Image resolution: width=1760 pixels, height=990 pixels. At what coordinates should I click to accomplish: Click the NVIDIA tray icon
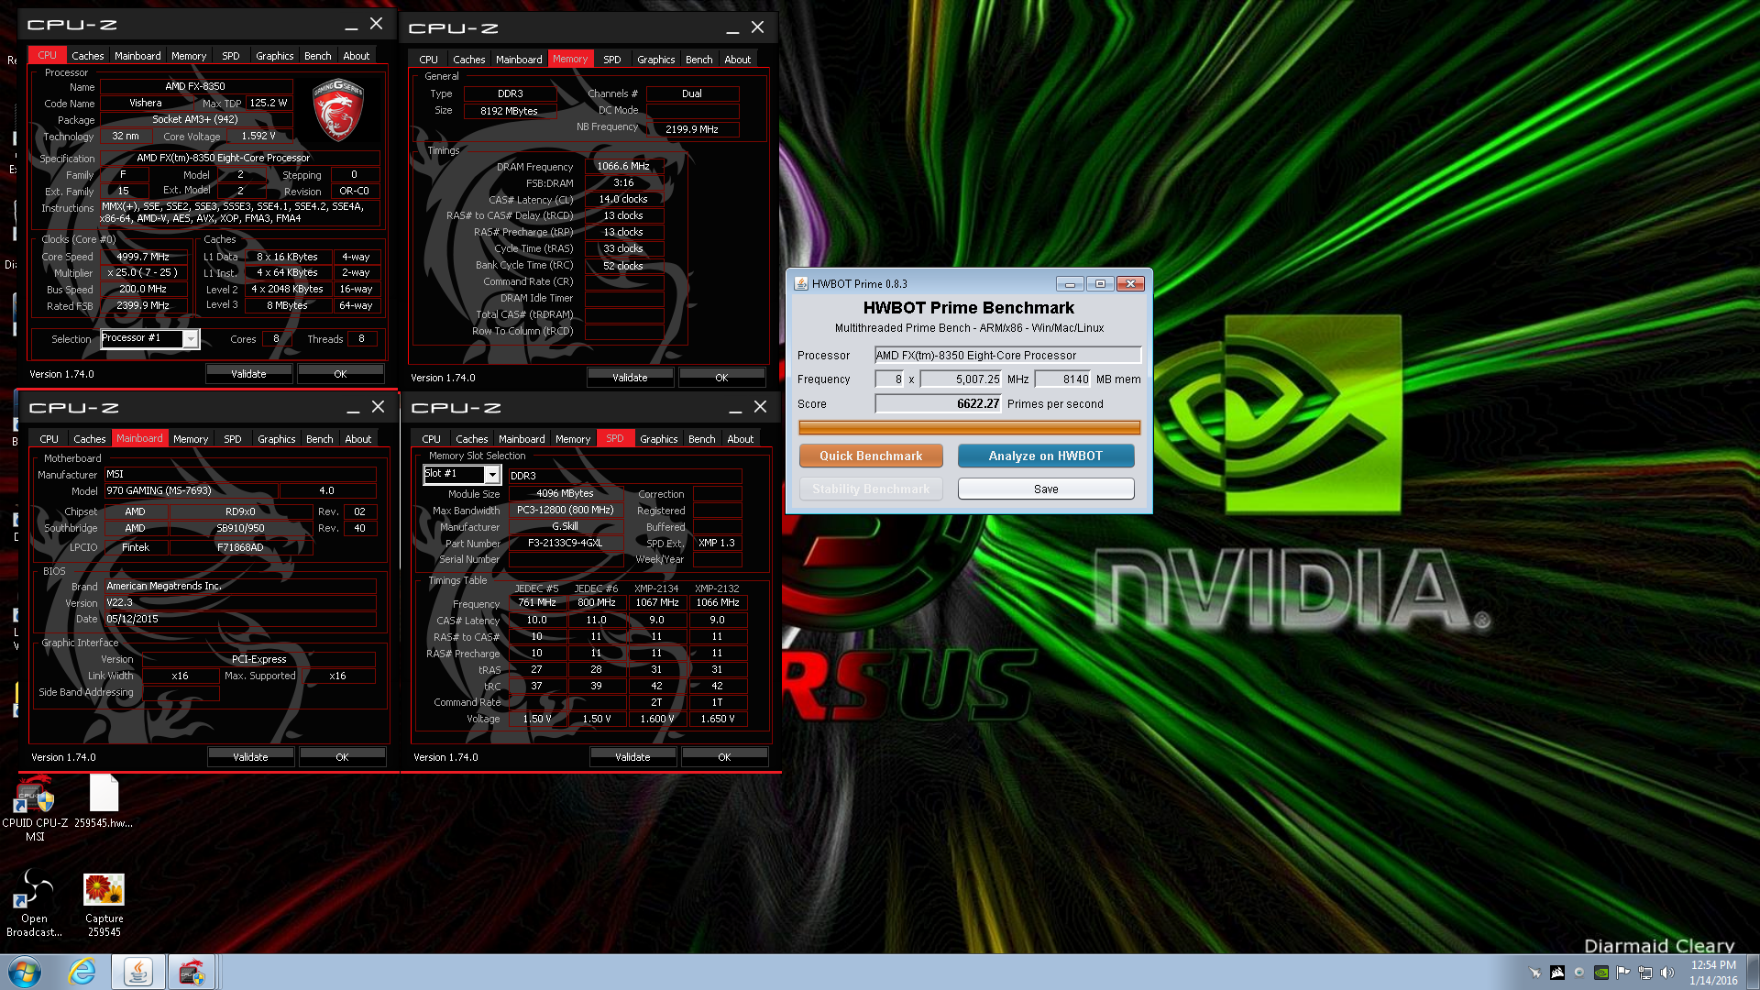point(1601,973)
